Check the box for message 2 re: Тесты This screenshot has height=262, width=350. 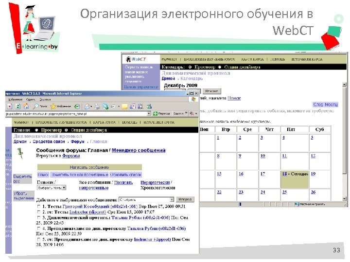tap(39, 212)
